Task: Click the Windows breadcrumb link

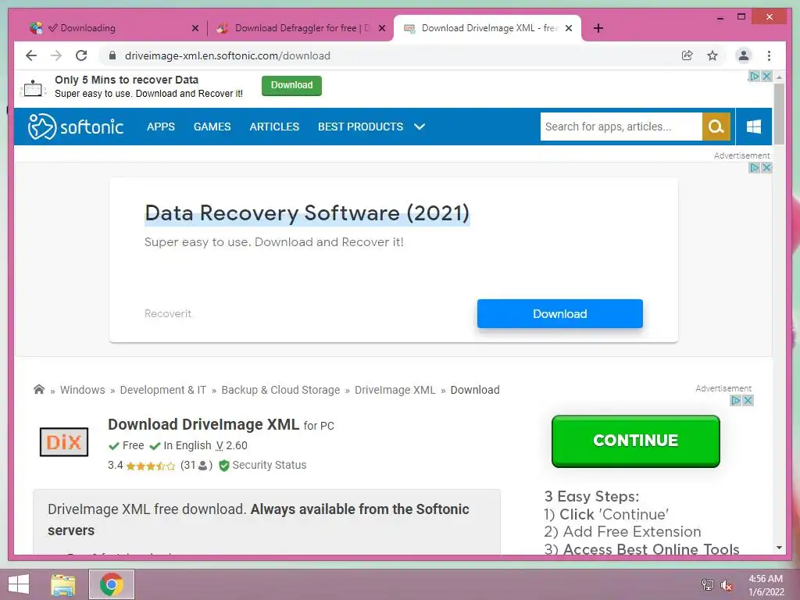Action: coord(83,390)
